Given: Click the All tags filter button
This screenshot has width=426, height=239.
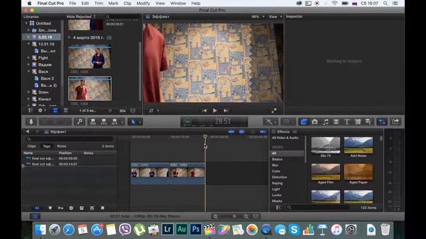Looking at the screenshot, I should (37, 208).
